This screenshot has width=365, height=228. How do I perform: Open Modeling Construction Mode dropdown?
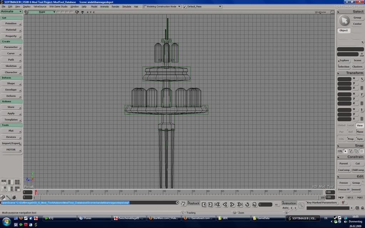pos(162,6)
